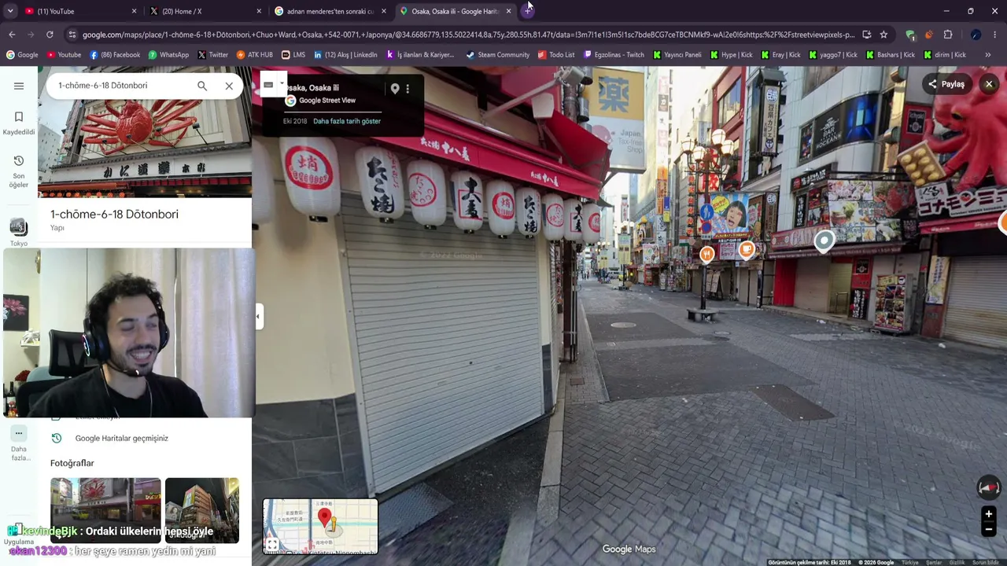The image size is (1007, 566).
Task: Zoom out with the minus button
Action: click(989, 529)
